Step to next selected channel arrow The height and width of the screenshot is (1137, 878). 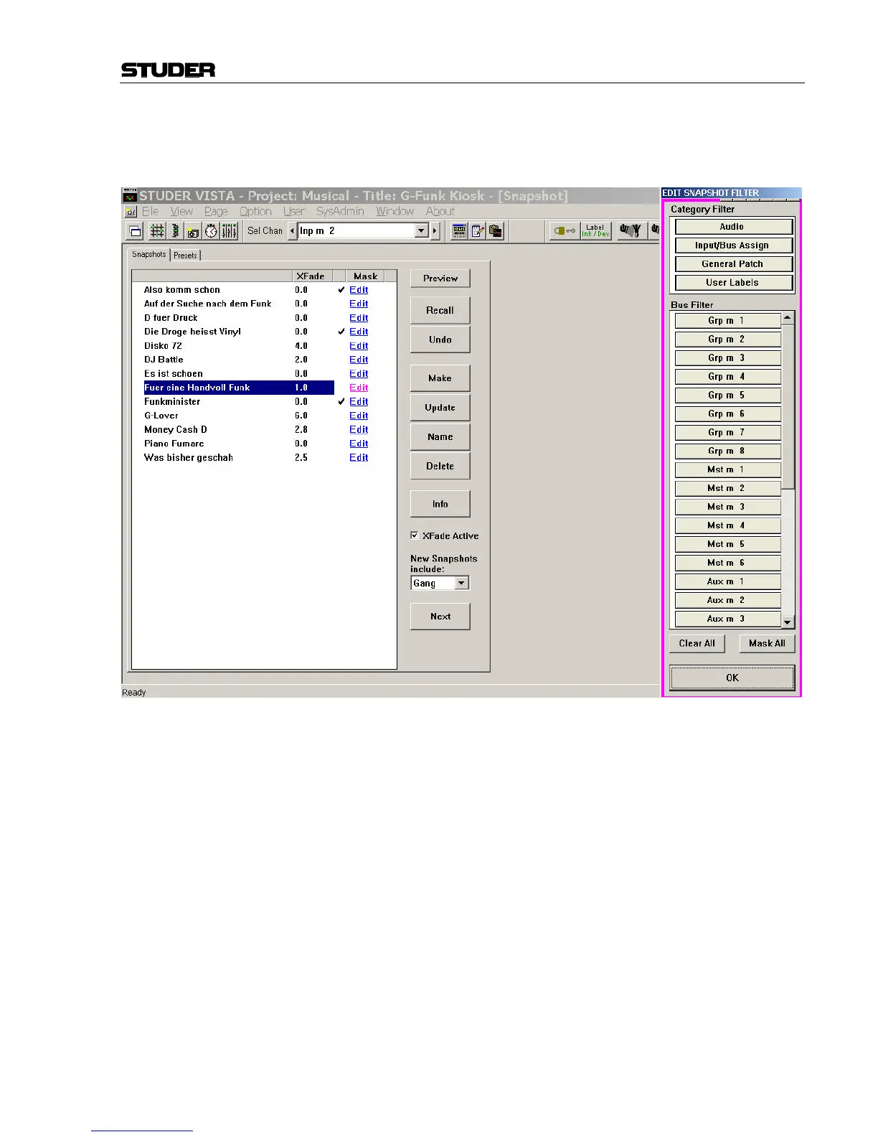(x=435, y=231)
